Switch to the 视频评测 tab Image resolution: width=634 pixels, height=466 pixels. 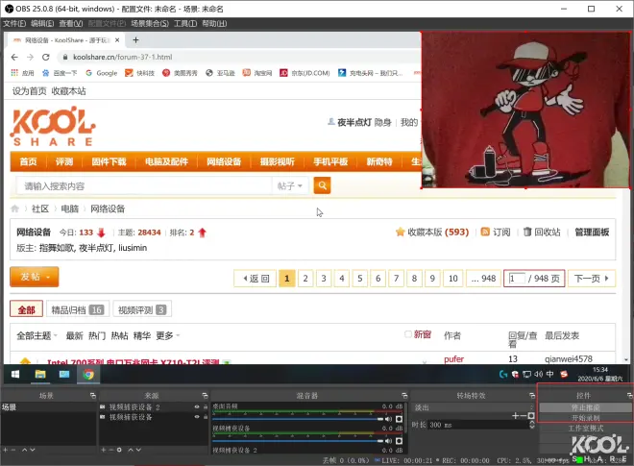142,309
